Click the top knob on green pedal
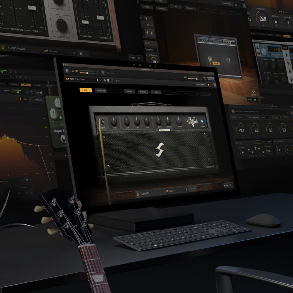The image size is (293, 293). pos(57,104)
